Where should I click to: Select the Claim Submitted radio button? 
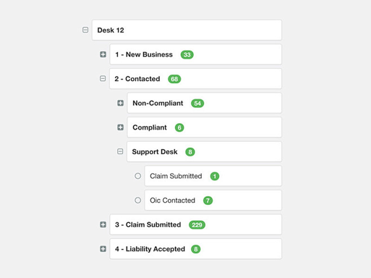coord(138,176)
